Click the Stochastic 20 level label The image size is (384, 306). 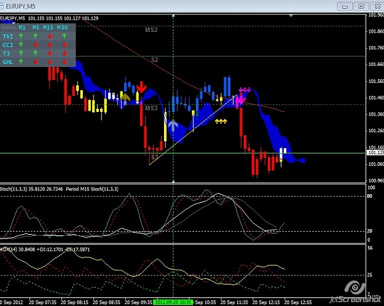(x=369, y=231)
